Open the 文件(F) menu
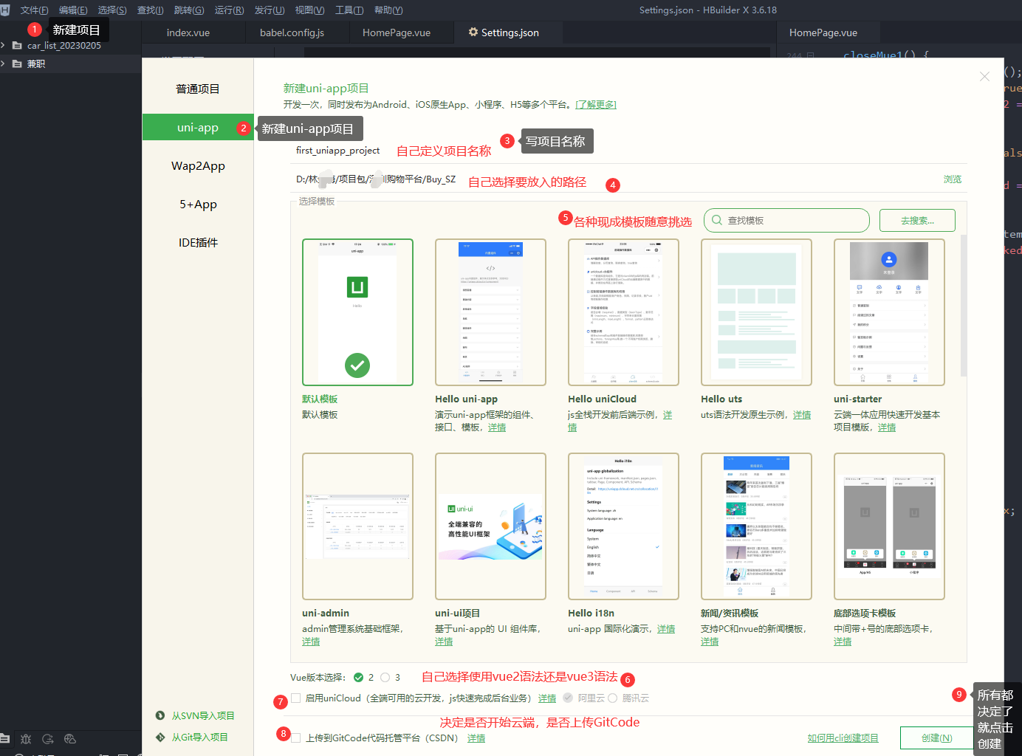The width and height of the screenshot is (1022, 756). point(34,10)
